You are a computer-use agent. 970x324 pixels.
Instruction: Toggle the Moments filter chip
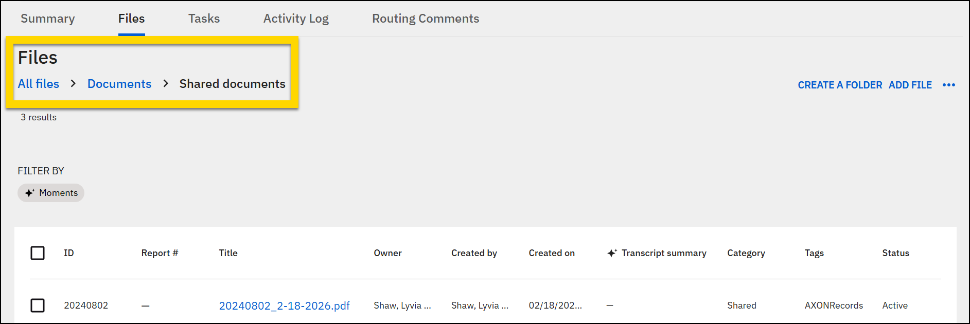coord(50,192)
